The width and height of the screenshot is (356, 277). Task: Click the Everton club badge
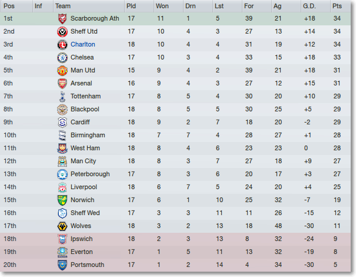pyautogui.click(x=62, y=252)
